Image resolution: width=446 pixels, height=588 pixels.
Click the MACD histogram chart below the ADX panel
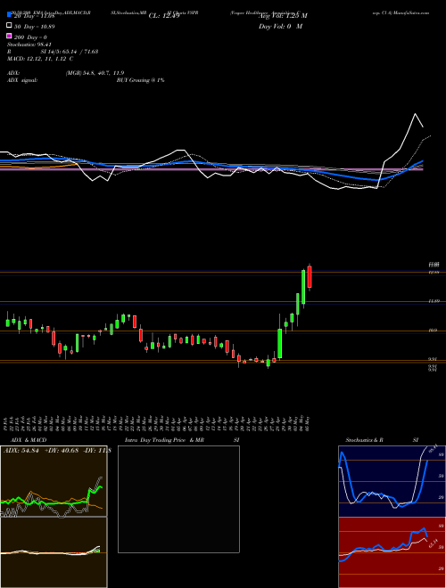54,552
